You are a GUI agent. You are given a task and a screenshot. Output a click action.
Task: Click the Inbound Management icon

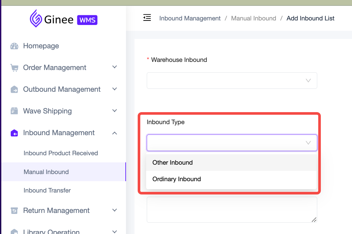(x=14, y=133)
